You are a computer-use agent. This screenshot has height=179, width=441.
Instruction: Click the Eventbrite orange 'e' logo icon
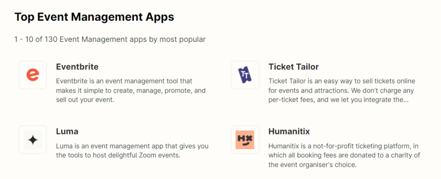coord(33,75)
